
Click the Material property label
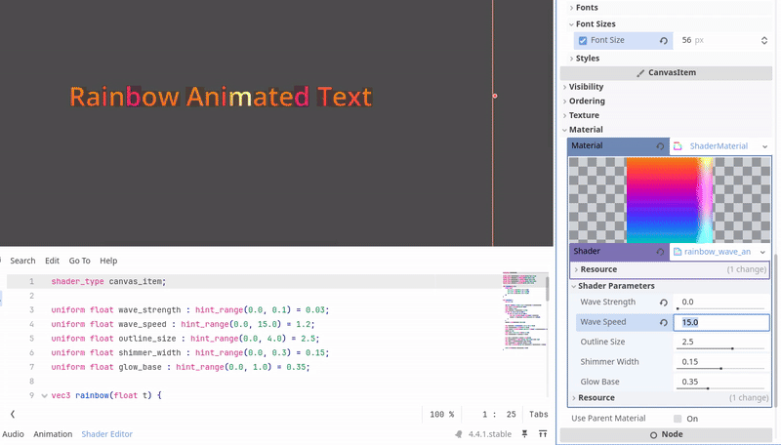pos(587,145)
